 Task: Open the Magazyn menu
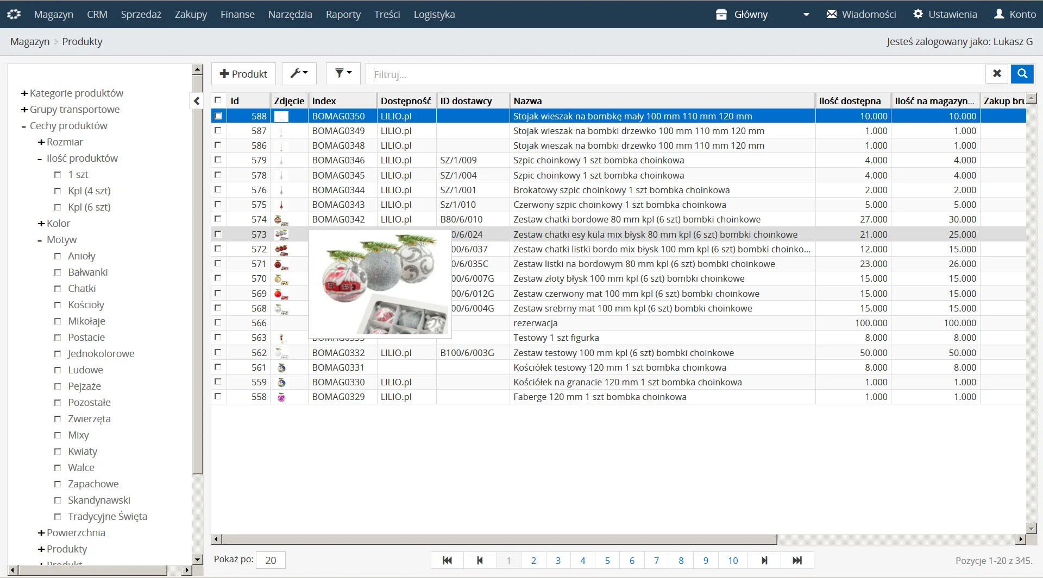tap(53, 15)
